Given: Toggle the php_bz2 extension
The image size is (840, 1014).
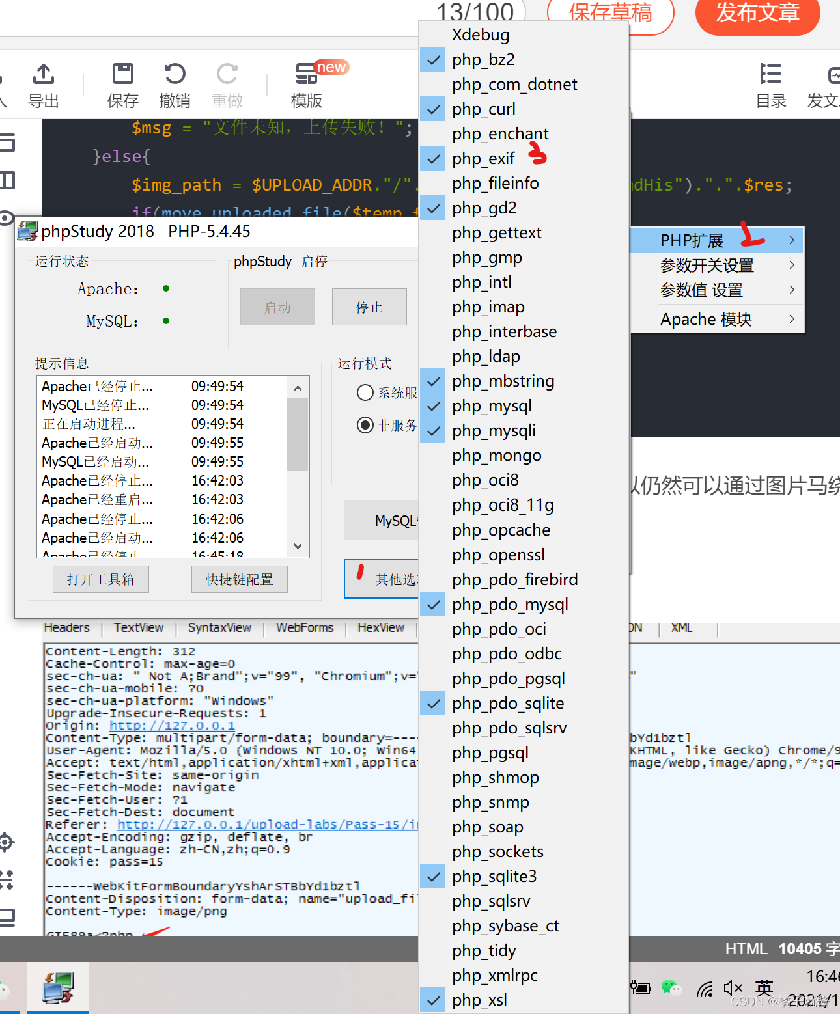Looking at the screenshot, I should pyautogui.click(x=524, y=60).
